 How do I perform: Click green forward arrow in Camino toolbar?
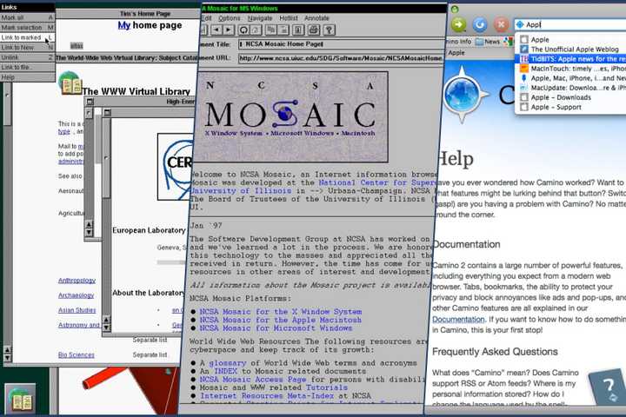point(459,24)
